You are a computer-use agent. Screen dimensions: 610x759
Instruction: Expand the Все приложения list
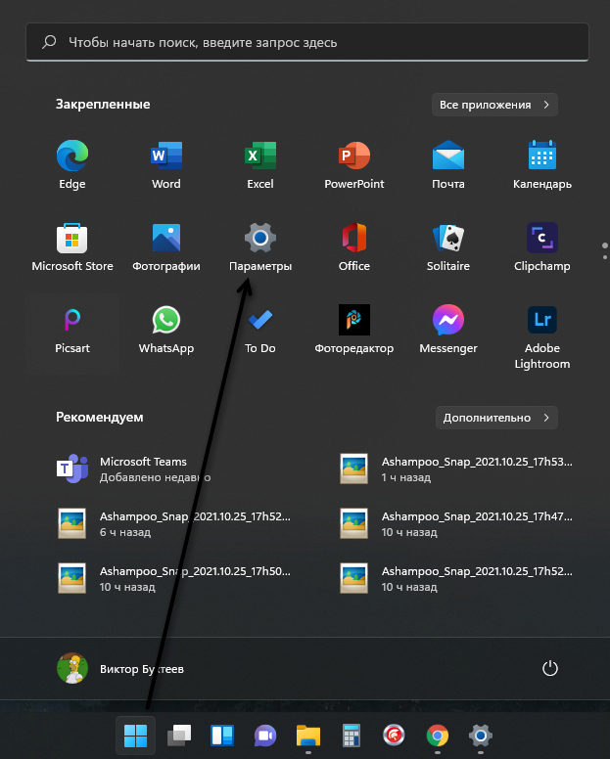(494, 105)
